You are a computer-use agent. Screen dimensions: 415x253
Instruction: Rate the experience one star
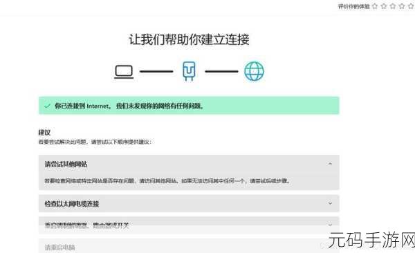[375, 6]
